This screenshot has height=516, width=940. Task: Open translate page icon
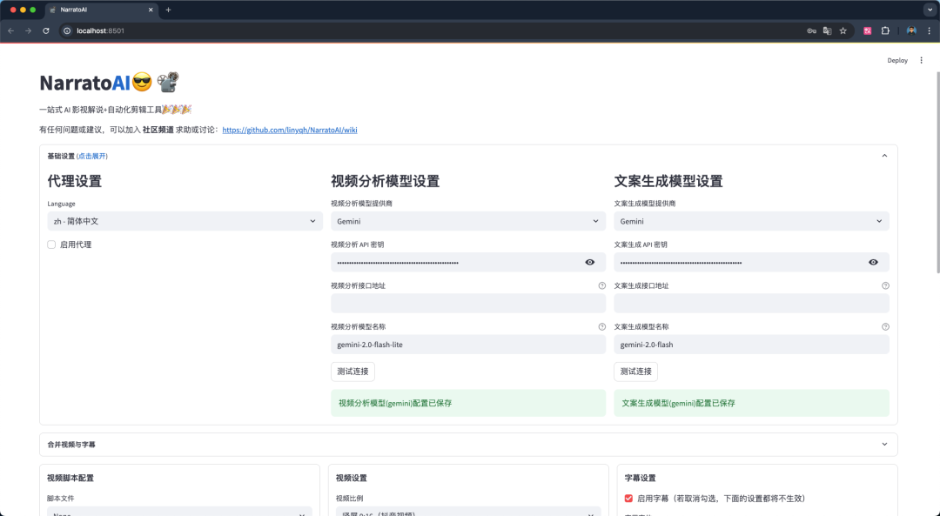click(x=828, y=30)
